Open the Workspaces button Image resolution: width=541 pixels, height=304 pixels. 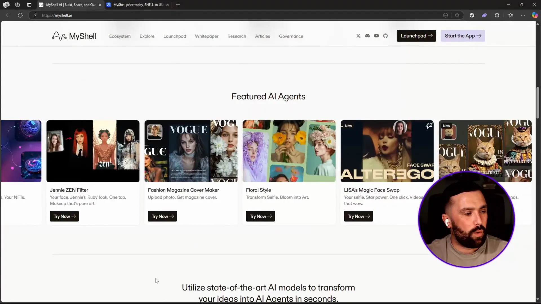pyautogui.click(x=17, y=5)
